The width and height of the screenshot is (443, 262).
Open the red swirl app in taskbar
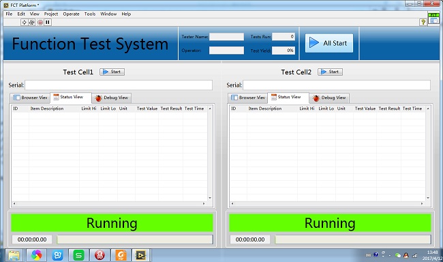[x=100, y=255]
